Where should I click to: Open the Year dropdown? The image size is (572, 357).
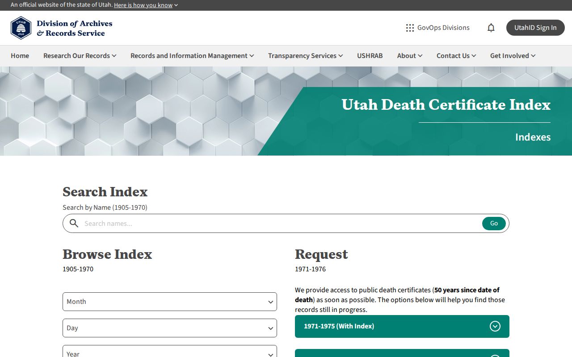[x=170, y=351]
